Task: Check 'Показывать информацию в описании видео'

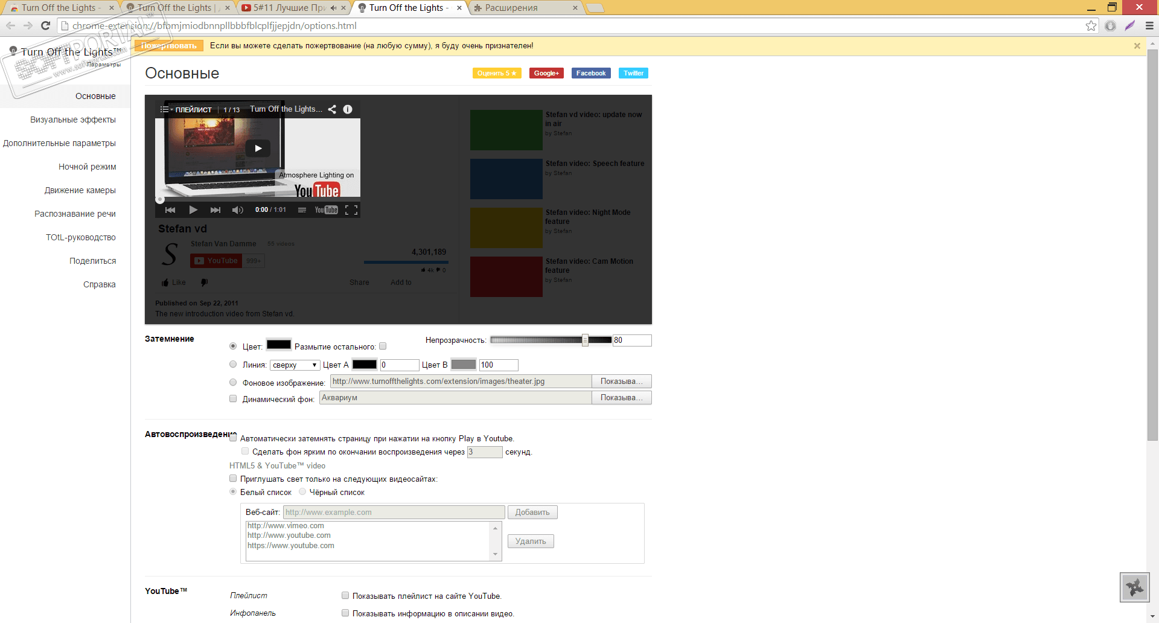Action: point(345,613)
